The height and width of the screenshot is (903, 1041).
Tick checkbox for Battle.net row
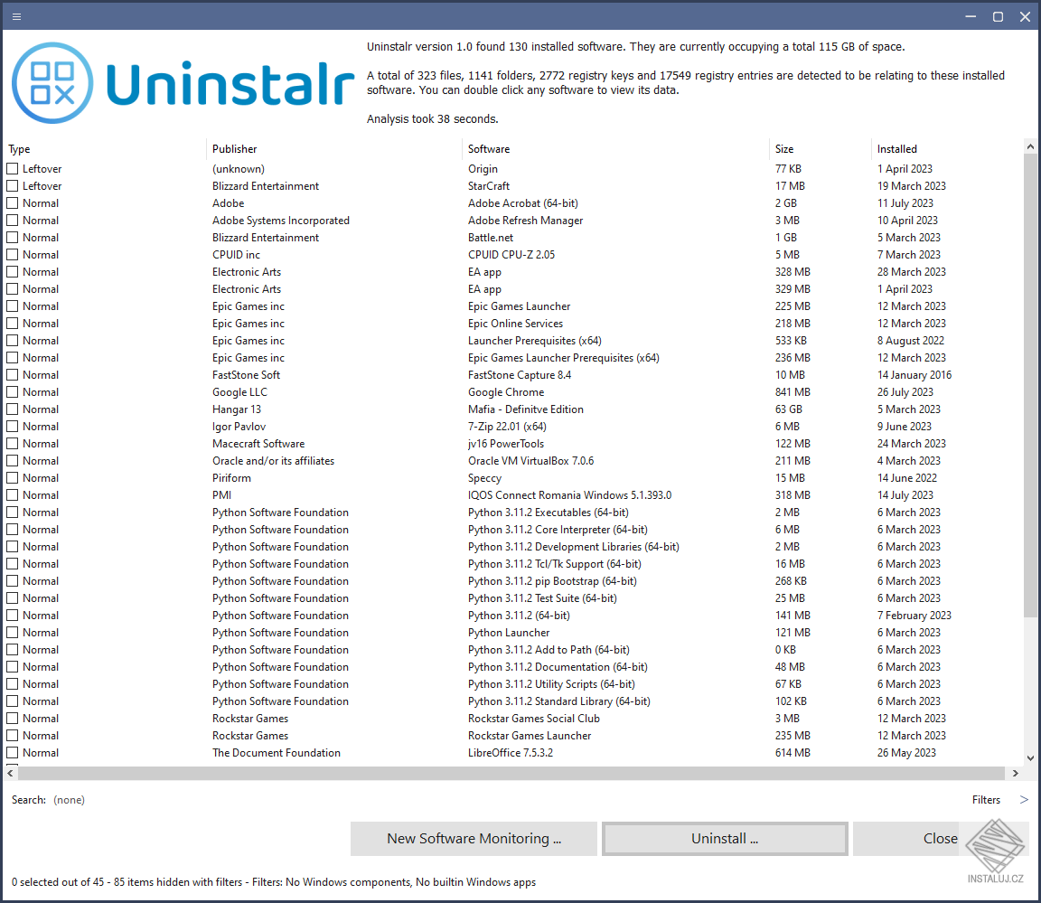click(12, 237)
